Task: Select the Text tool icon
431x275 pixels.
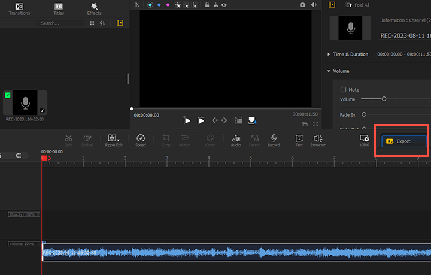Action: tap(299, 138)
